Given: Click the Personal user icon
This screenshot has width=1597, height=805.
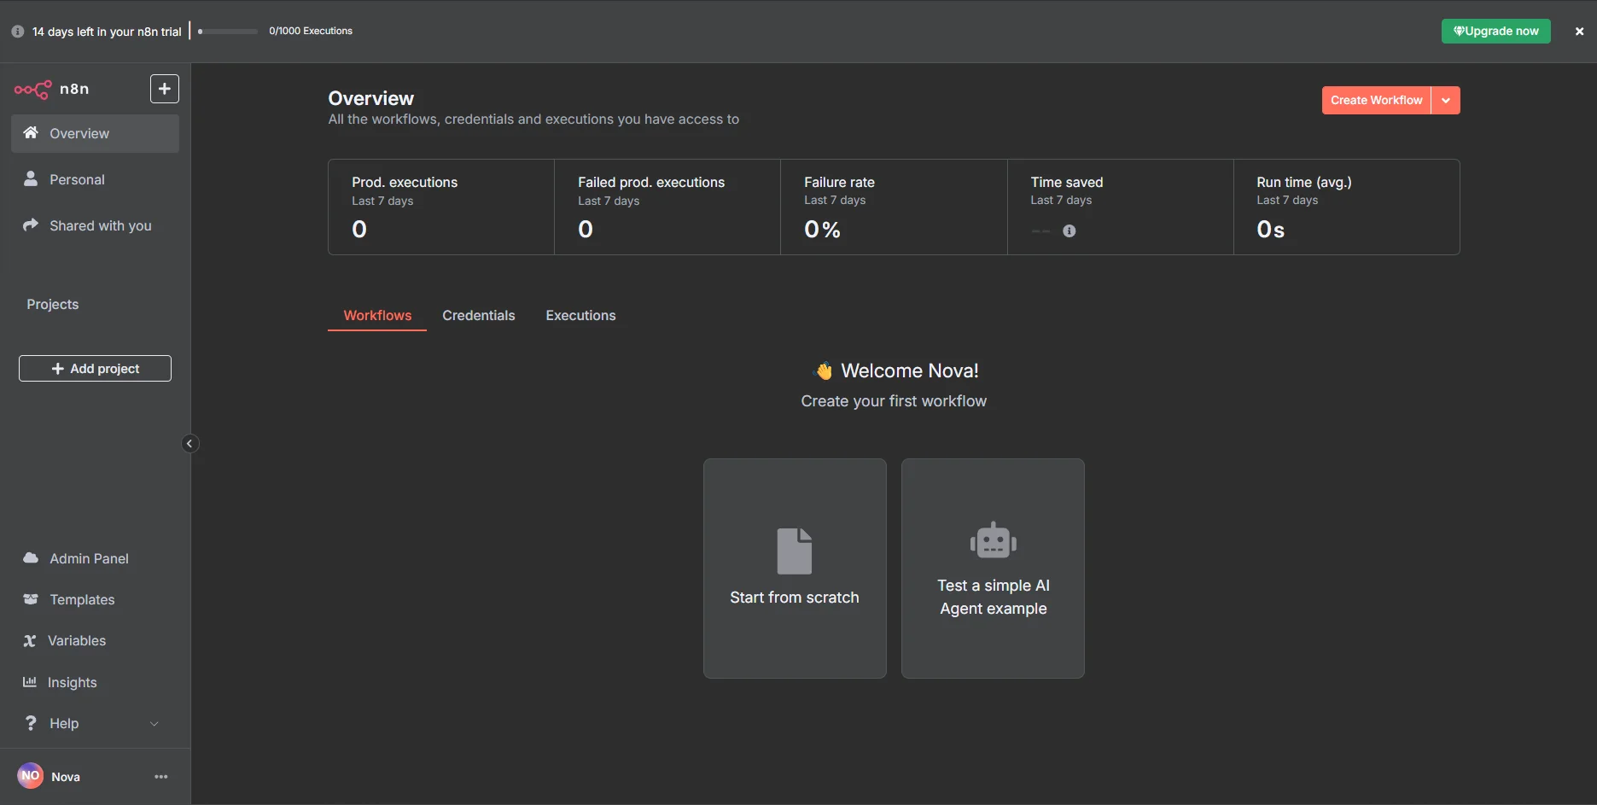Looking at the screenshot, I should (31, 178).
